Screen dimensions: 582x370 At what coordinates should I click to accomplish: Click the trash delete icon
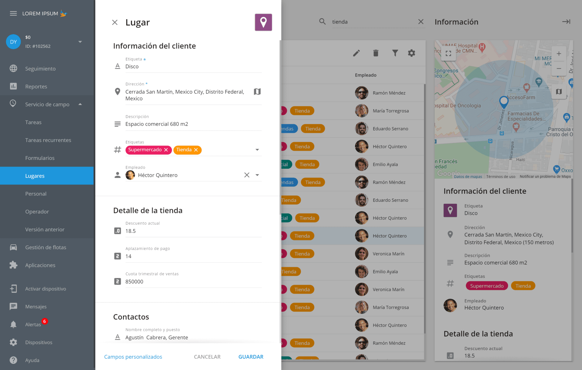[x=376, y=53]
